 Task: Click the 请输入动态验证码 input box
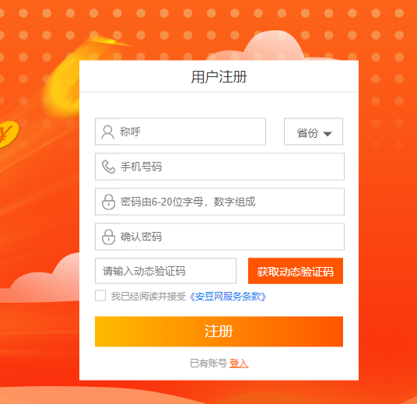click(166, 271)
